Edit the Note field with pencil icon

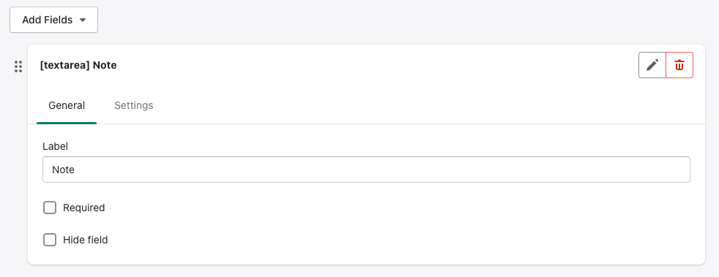tap(652, 65)
